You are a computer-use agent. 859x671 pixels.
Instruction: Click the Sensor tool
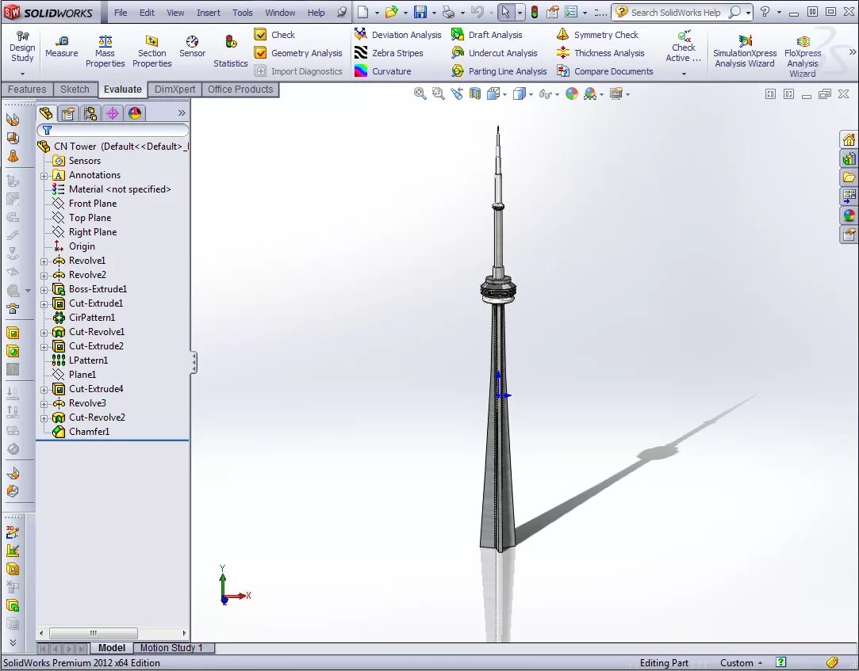coord(192,47)
